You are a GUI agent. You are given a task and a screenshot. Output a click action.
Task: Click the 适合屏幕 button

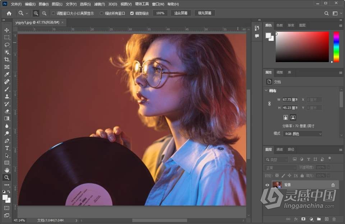click(x=181, y=13)
